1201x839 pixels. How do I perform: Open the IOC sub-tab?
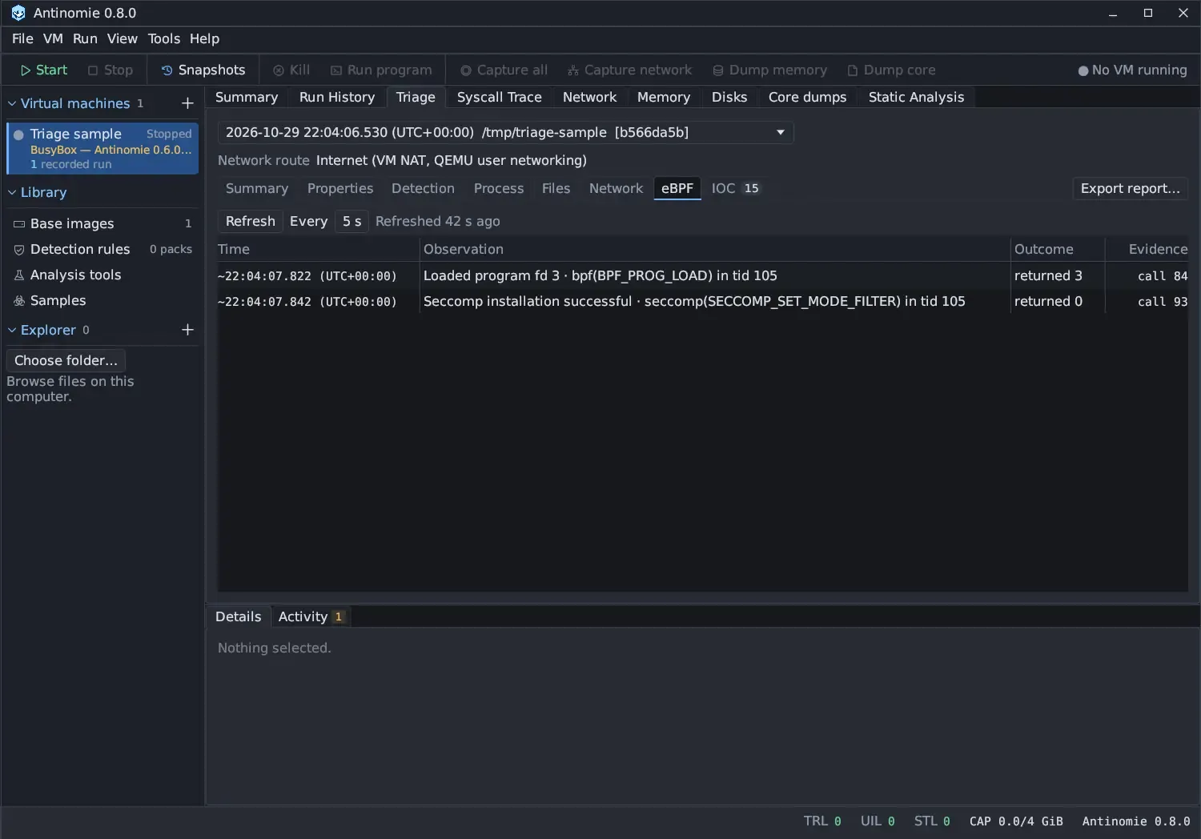[735, 188]
